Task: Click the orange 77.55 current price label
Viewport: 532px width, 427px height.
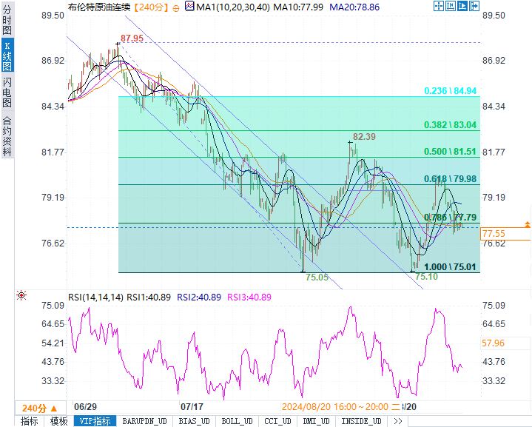Action: point(505,234)
